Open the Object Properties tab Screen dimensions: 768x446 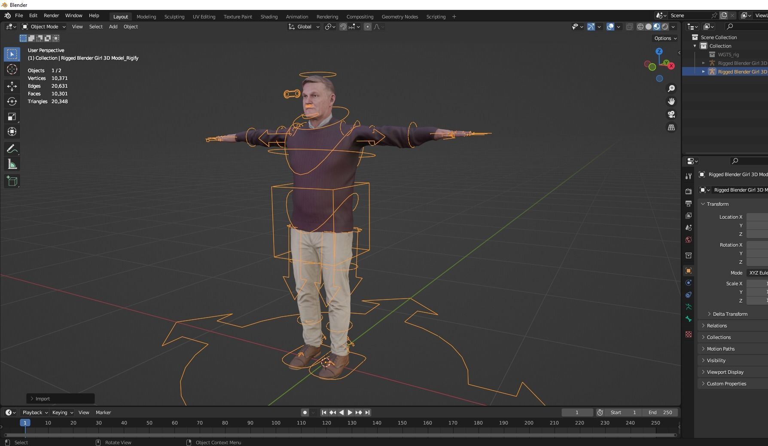(689, 271)
